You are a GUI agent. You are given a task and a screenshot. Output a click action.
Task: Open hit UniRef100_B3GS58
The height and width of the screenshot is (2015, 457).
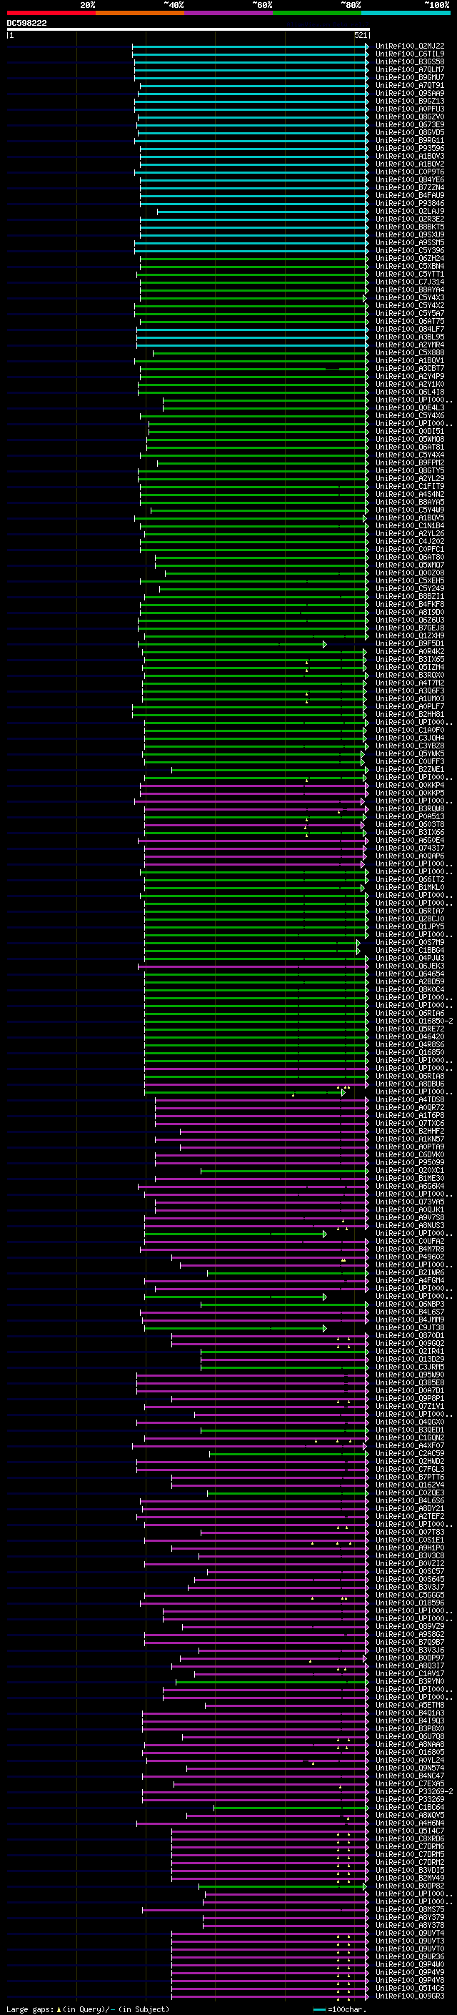coord(410,61)
